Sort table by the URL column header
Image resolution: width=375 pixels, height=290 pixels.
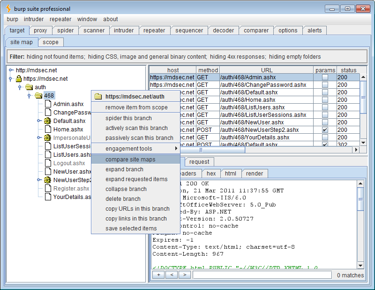[267, 70]
